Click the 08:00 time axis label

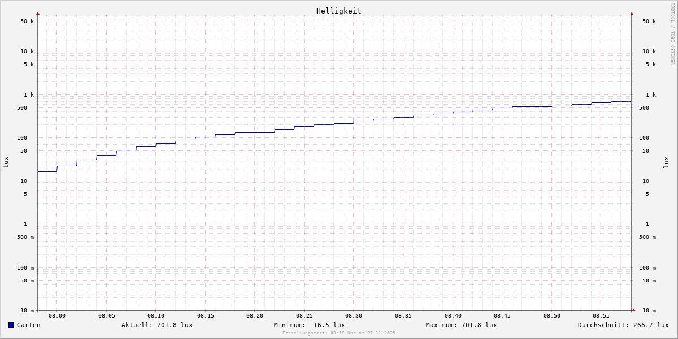tap(57, 316)
